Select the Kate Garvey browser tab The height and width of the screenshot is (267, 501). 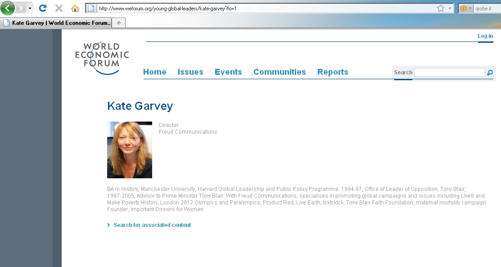tap(56, 23)
